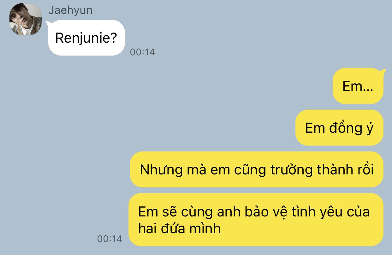Click the question mark after 'Renjunie'
392x255 pixels.
[x=114, y=38]
